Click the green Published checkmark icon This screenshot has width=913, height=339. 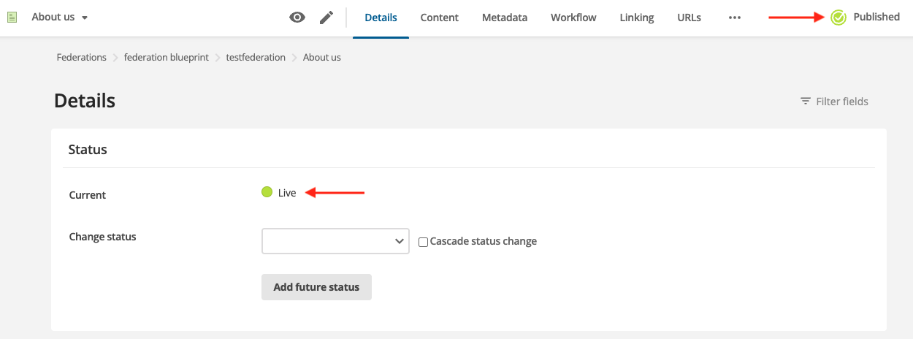(x=838, y=17)
